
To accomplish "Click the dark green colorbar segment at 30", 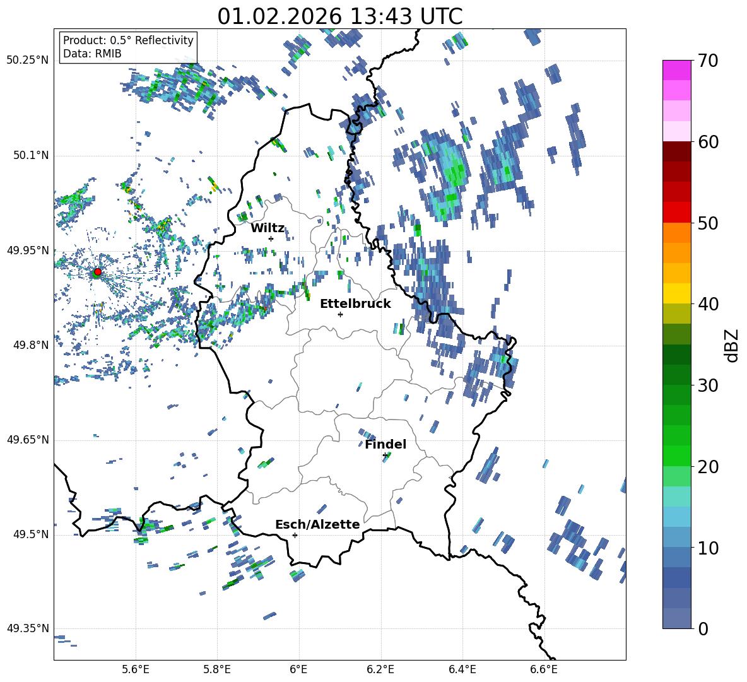I will coord(676,374).
